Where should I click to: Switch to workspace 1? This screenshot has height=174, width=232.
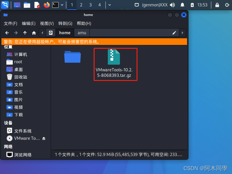pos(72,5)
